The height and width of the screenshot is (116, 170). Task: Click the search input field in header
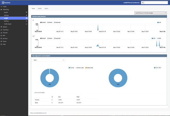[156, 3]
